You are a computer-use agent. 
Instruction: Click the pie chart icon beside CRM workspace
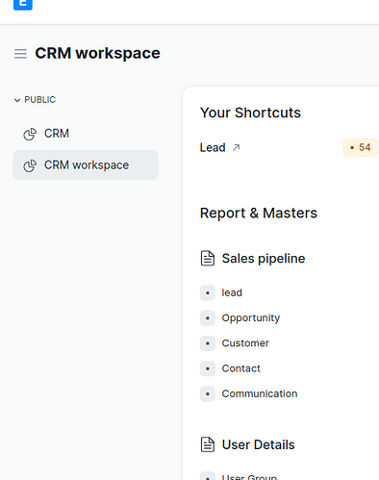coord(30,165)
